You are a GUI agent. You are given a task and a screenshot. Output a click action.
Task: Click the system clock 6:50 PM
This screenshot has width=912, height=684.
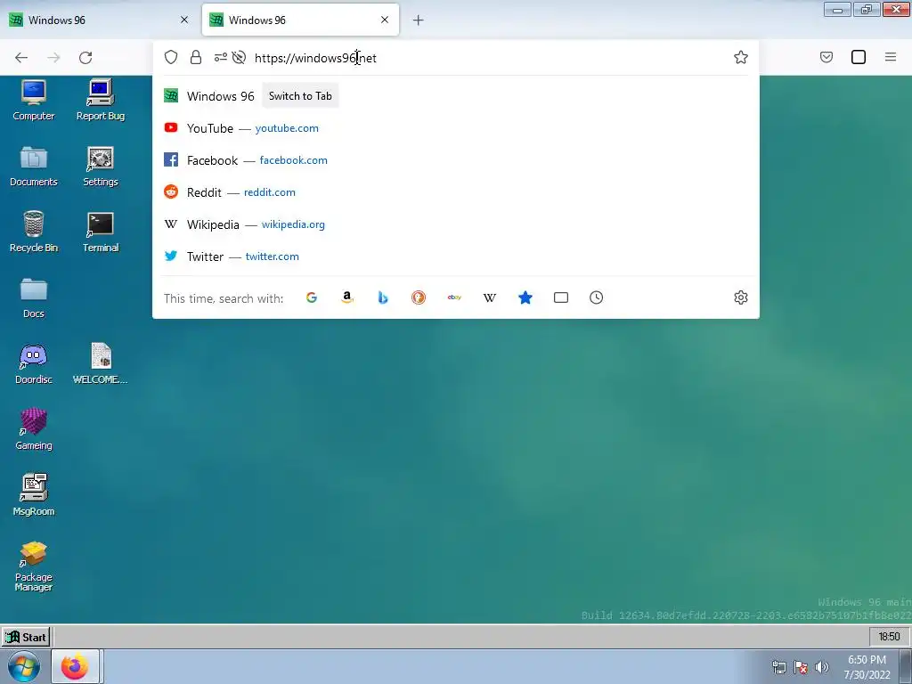click(867, 667)
